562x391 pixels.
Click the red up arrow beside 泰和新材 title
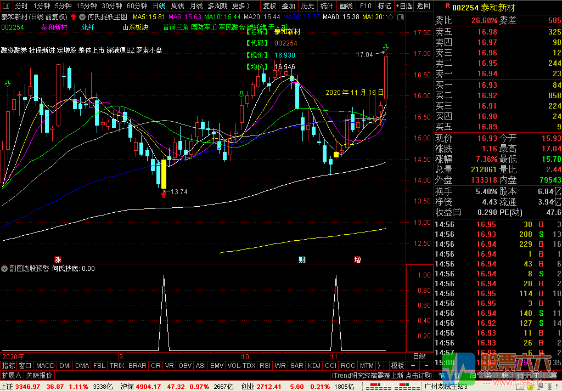(x=74, y=16)
